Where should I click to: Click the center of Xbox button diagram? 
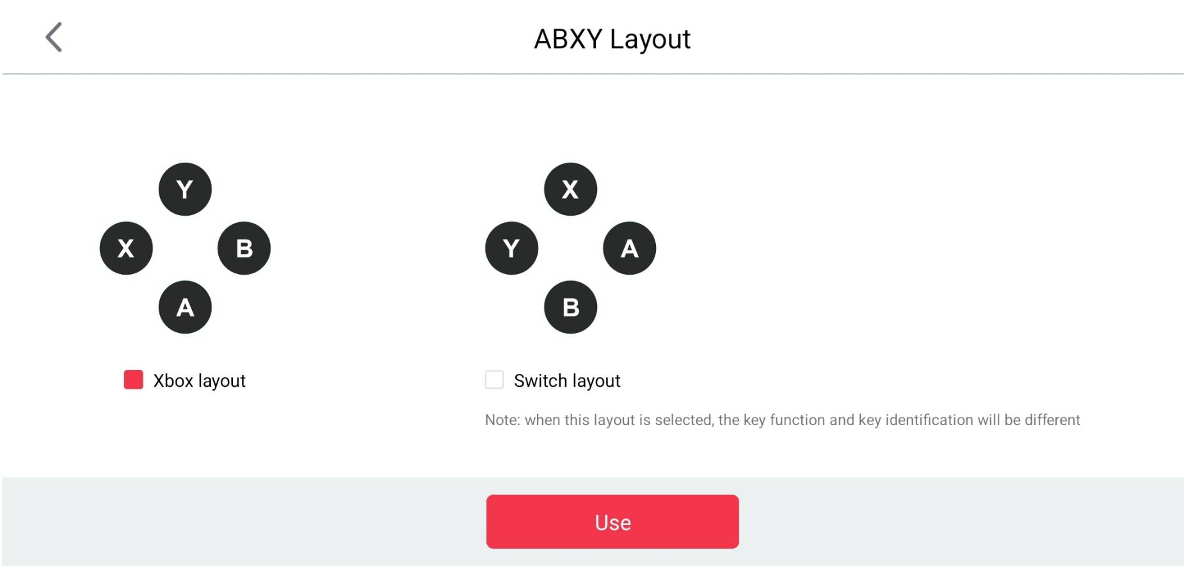coord(185,248)
